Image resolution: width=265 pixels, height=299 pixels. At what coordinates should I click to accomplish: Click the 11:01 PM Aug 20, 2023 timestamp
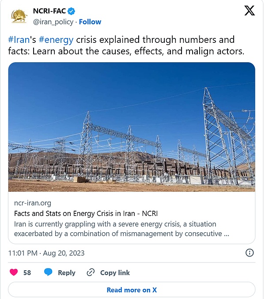pos(46,253)
